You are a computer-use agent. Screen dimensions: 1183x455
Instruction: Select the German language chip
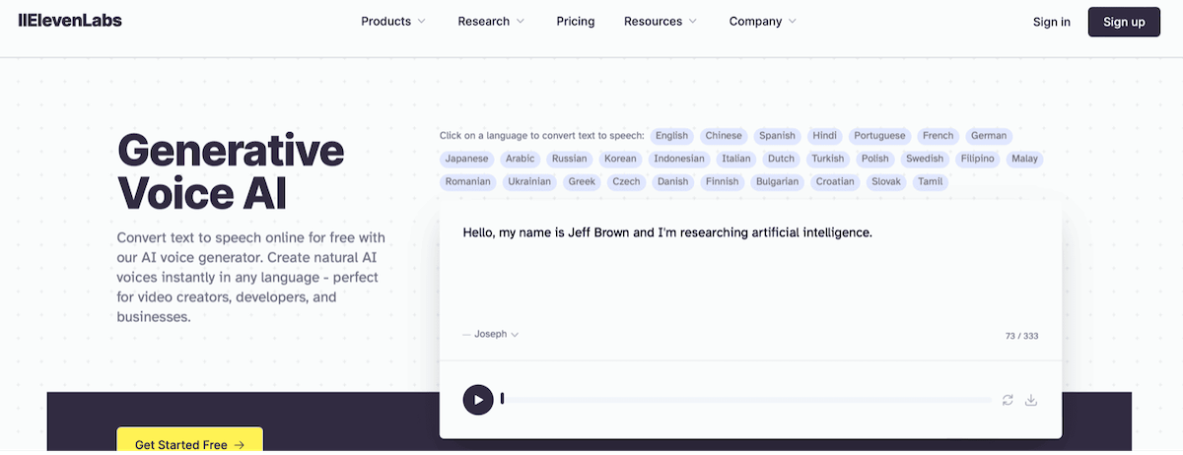[989, 136]
